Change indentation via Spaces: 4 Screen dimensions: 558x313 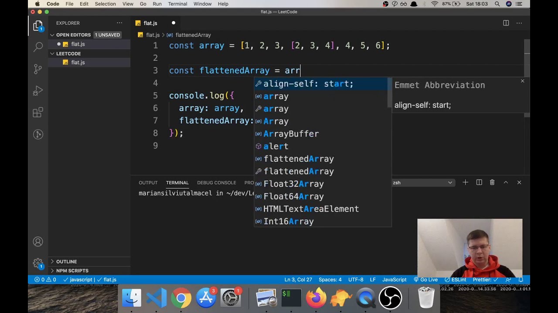(330, 280)
